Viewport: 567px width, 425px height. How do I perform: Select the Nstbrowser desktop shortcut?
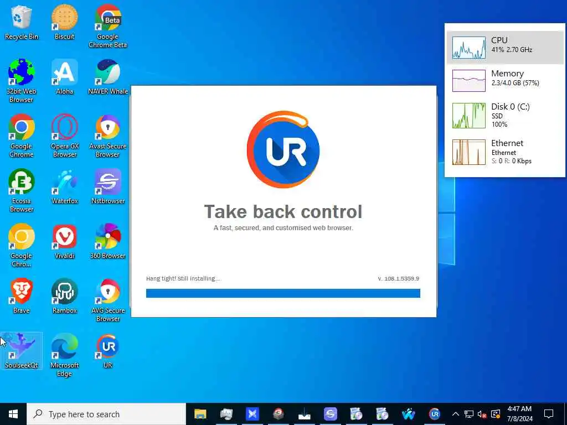coord(108,187)
